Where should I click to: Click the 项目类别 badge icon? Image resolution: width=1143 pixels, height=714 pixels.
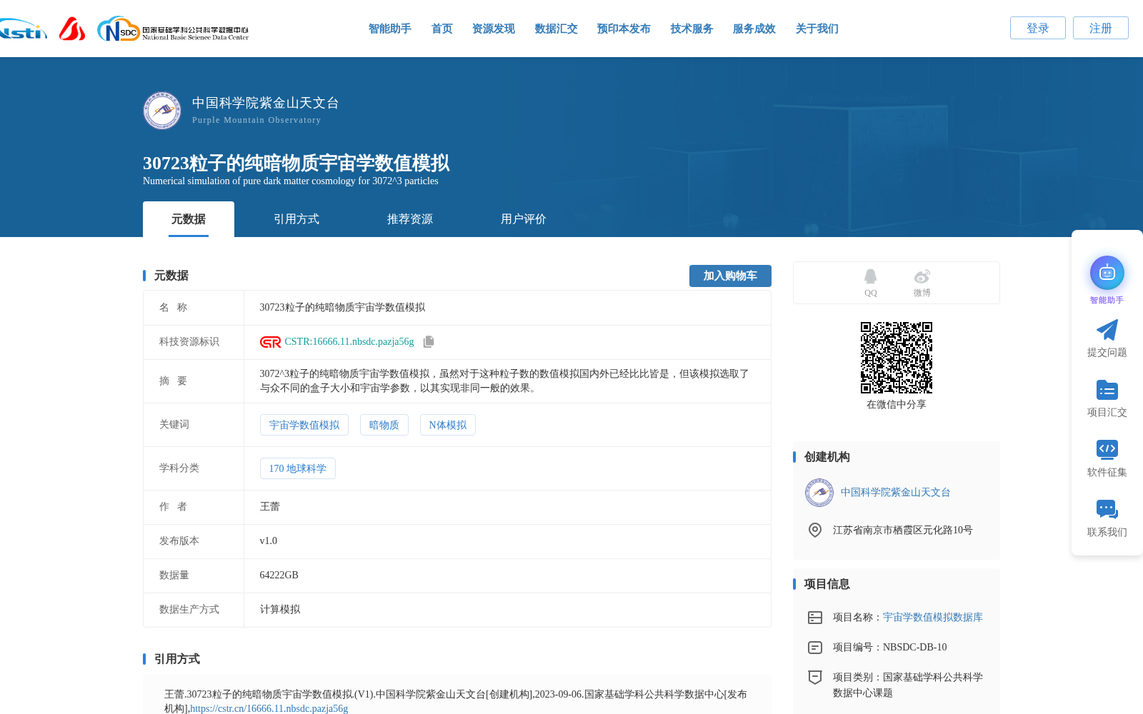[x=815, y=678]
